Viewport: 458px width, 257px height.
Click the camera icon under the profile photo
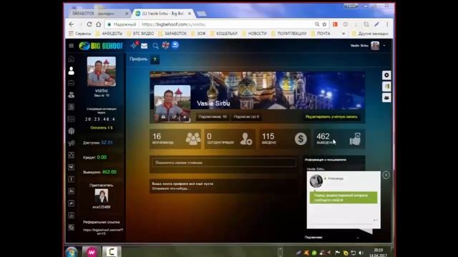click(x=163, y=117)
